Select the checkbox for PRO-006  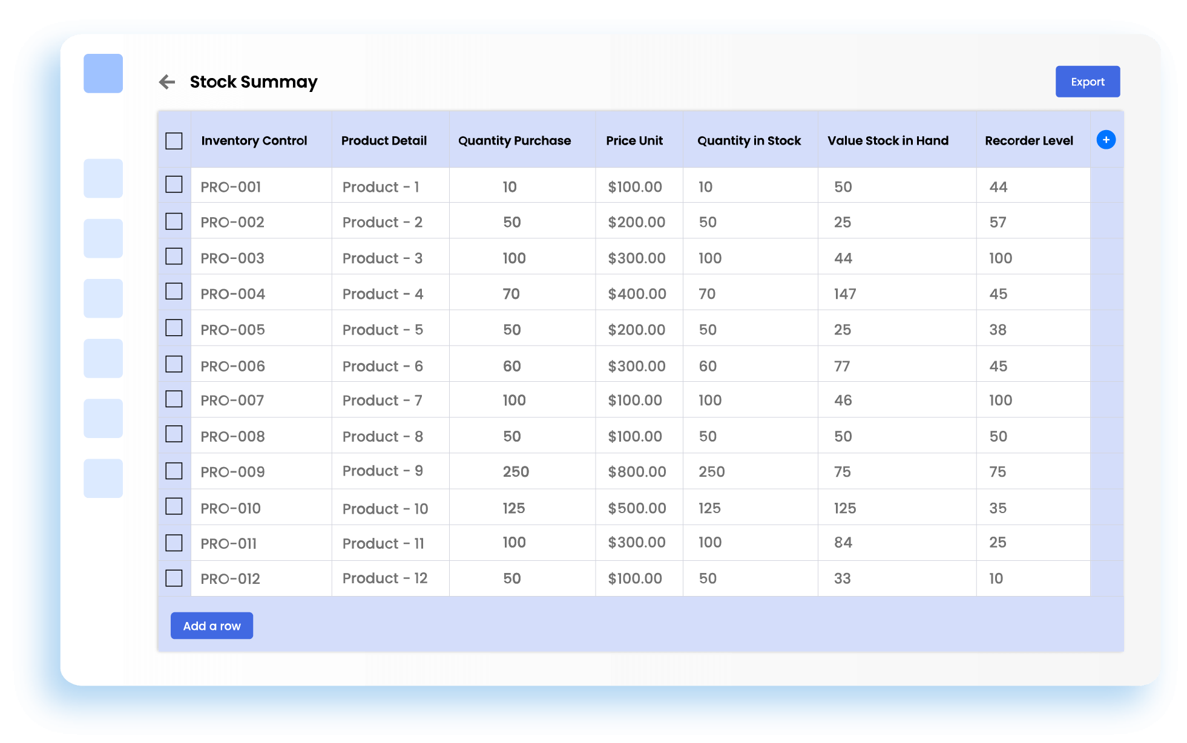pos(174,364)
